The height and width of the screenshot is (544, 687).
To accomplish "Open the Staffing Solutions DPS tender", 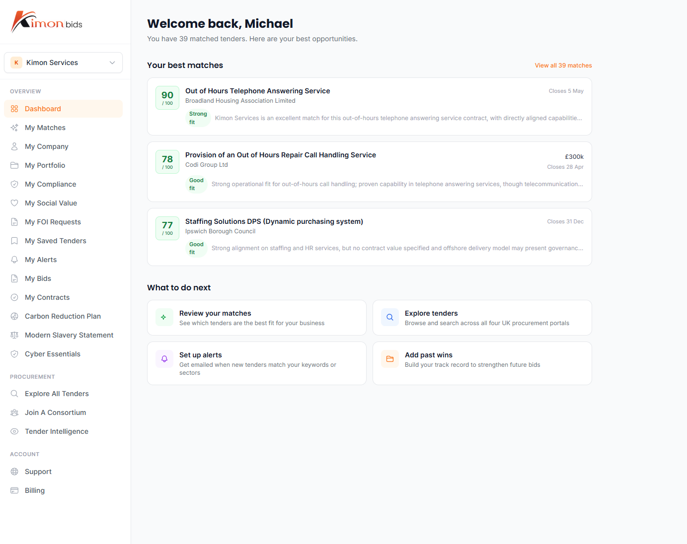I will pos(274,221).
